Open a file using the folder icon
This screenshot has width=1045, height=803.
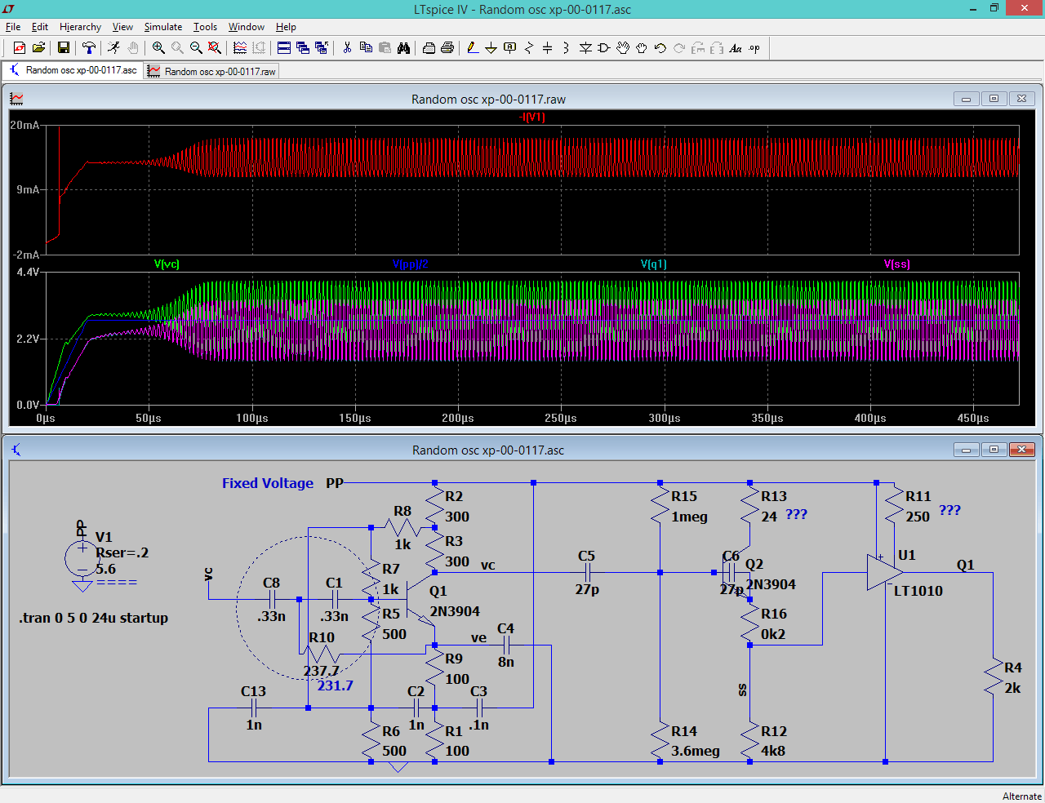point(38,48)
